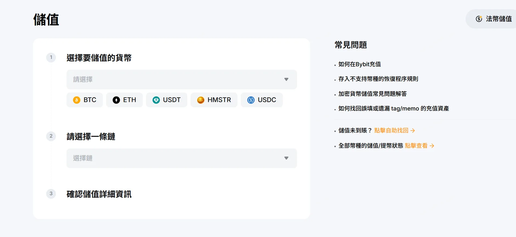Choose the USDT quick-select chip
Screen dimensions: 516x237
click(x=167, y=100)
